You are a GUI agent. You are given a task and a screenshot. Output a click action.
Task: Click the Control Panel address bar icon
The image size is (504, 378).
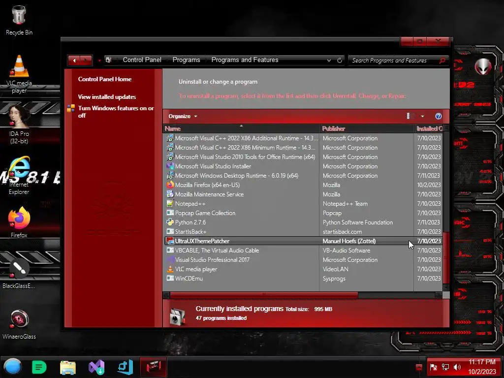coord(108,60)
